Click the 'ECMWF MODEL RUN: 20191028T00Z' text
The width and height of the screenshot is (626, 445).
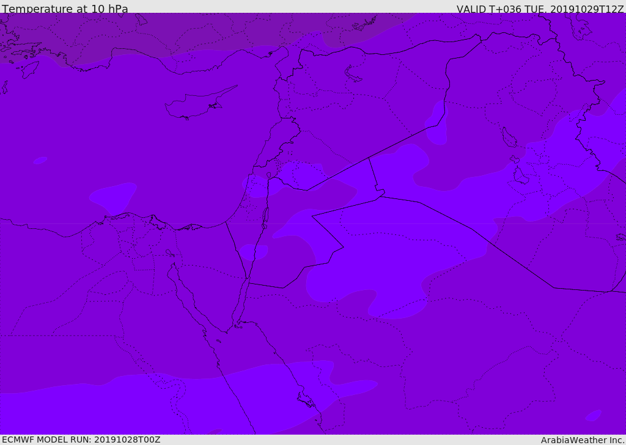click(81, 440)
